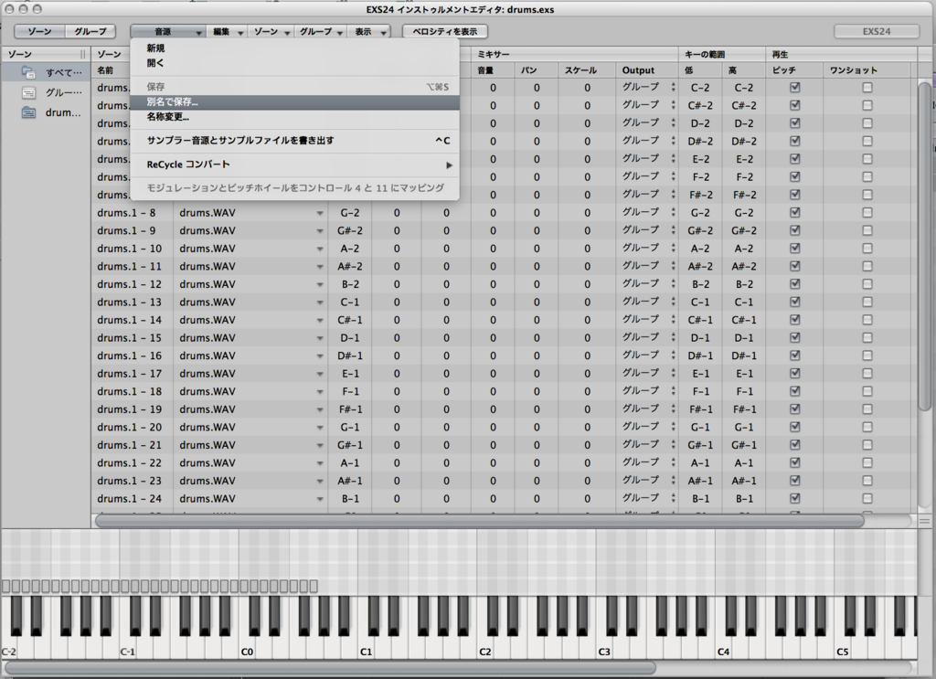The width and height of the screenshot is (936, 679).
Task: Open the ゾーン dropdown menu in toolbar
Action: [271, 32]
